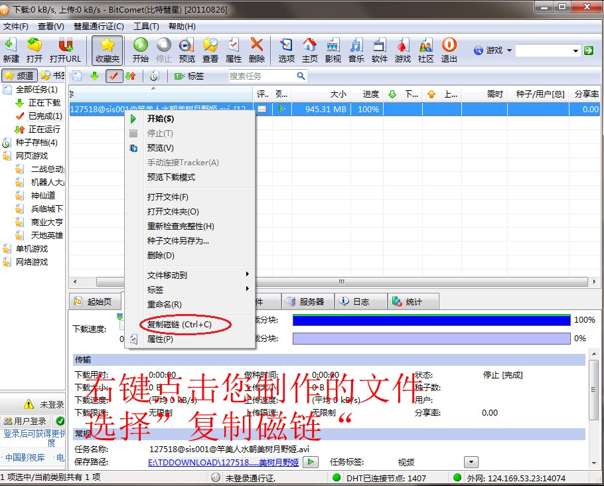Click the 搜索任务 search field
Image resolution: width=604 pixels, height=486 pixels.
tap(267, 76)
